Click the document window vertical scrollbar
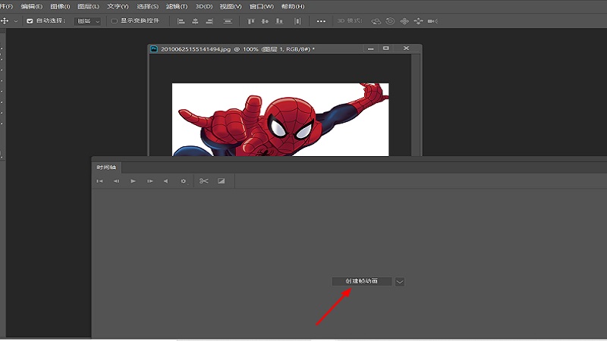Screen dimensions: 607x341 pyautogui.click(x=416, y=105)
